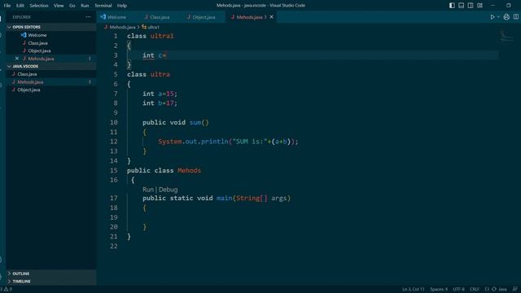Change encoding via 'UTF-8' status item
This screenshot has height=293, width=521.
[x=458, y=289]
